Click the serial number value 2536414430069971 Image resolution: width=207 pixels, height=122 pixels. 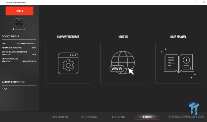click(x=26, y=43)
